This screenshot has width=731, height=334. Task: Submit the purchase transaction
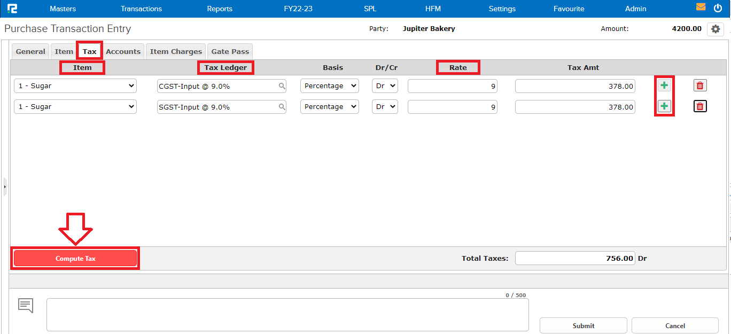click(583, 325)
